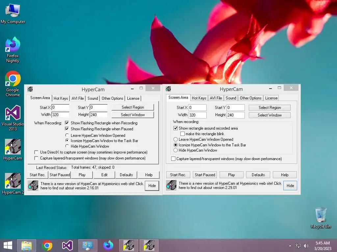Open Visual Studio from the taskbar
The image size is (337, 252).
pyautogui.click(x=67, y=245)
